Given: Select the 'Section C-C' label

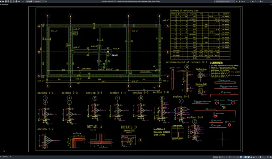Looking at the screenshot, I should point(129,131).
